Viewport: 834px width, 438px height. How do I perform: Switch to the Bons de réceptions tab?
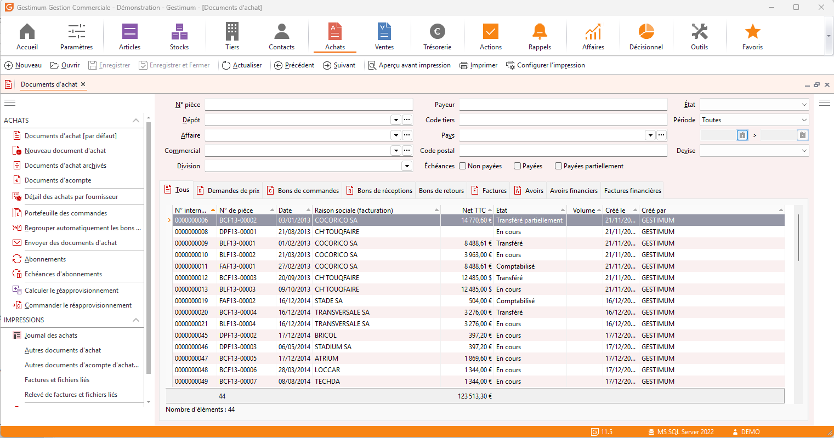click(379, 191)
